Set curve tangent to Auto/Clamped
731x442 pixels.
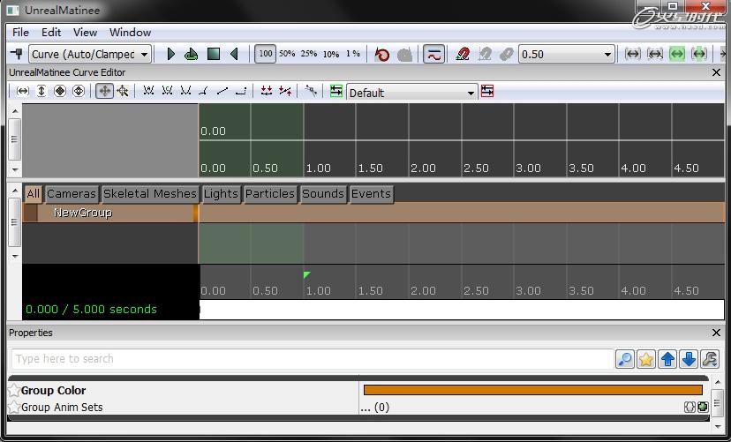pyautogui.click(x=168, y=90)
